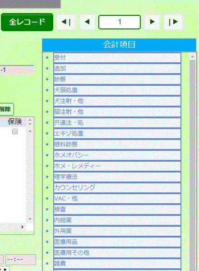Go to the previous record
The height and width of the screenshot is (271, 199).
click(88, 22)
